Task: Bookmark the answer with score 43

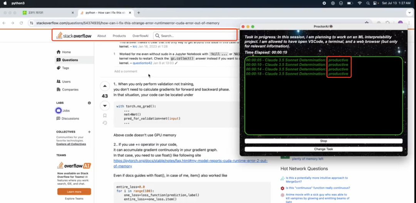Action: pos(105,116)
